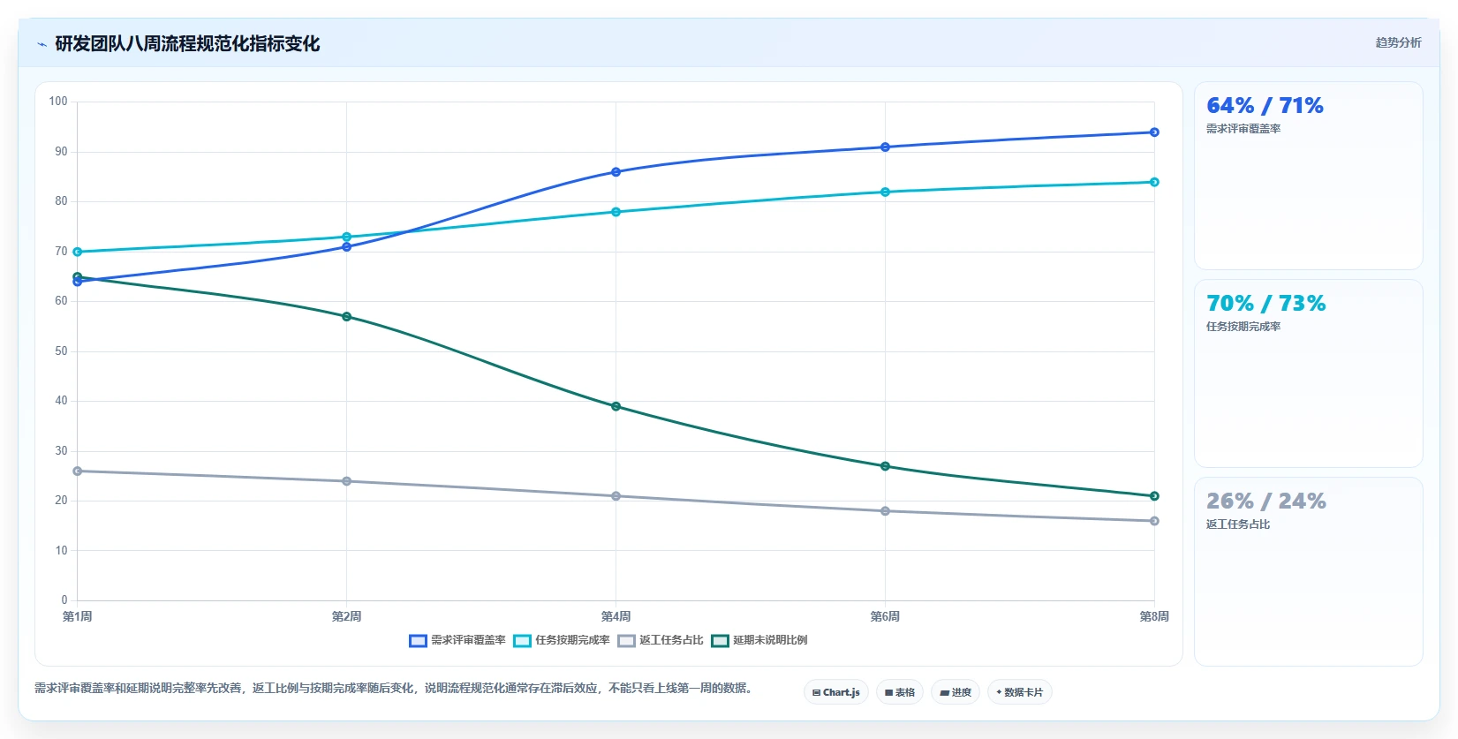Click the dashboard title 研发团队八周流程规范化指标变化
1458x739 pixels.
point(187,43)
